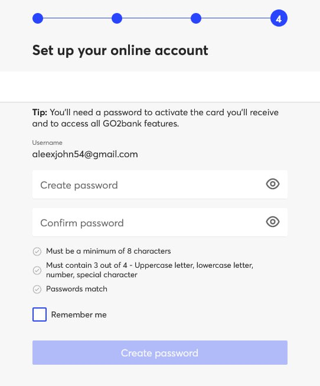Click the Passwords match check icon
Viewport: 320px width, 386px height.
tap(37, 289)
